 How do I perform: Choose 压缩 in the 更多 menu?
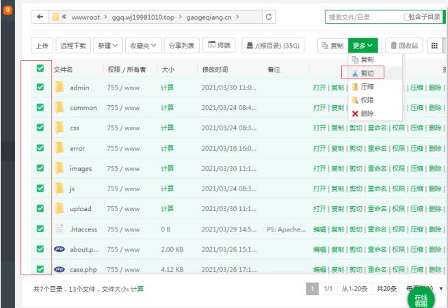coord(367,87)
